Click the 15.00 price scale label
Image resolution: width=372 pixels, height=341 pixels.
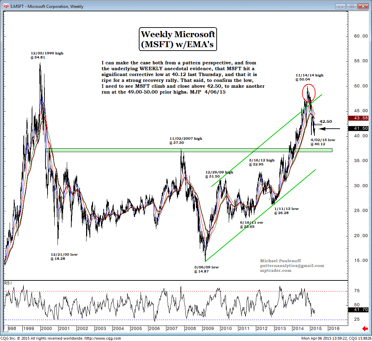pyautogui.click(x=361, y=260)
